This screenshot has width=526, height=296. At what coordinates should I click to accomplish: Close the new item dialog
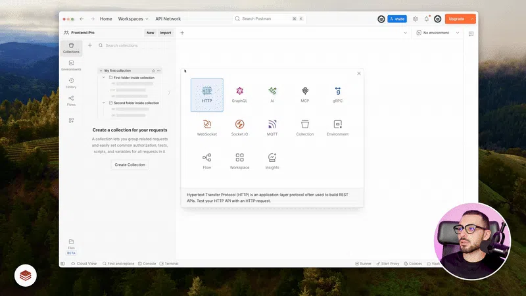359,74
